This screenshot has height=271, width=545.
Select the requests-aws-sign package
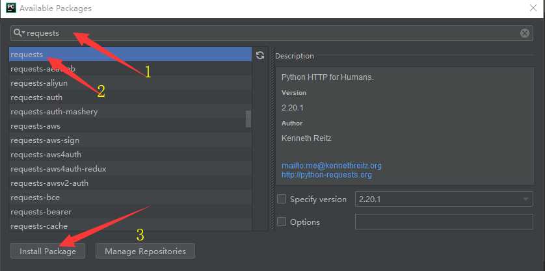pos(130,140)
